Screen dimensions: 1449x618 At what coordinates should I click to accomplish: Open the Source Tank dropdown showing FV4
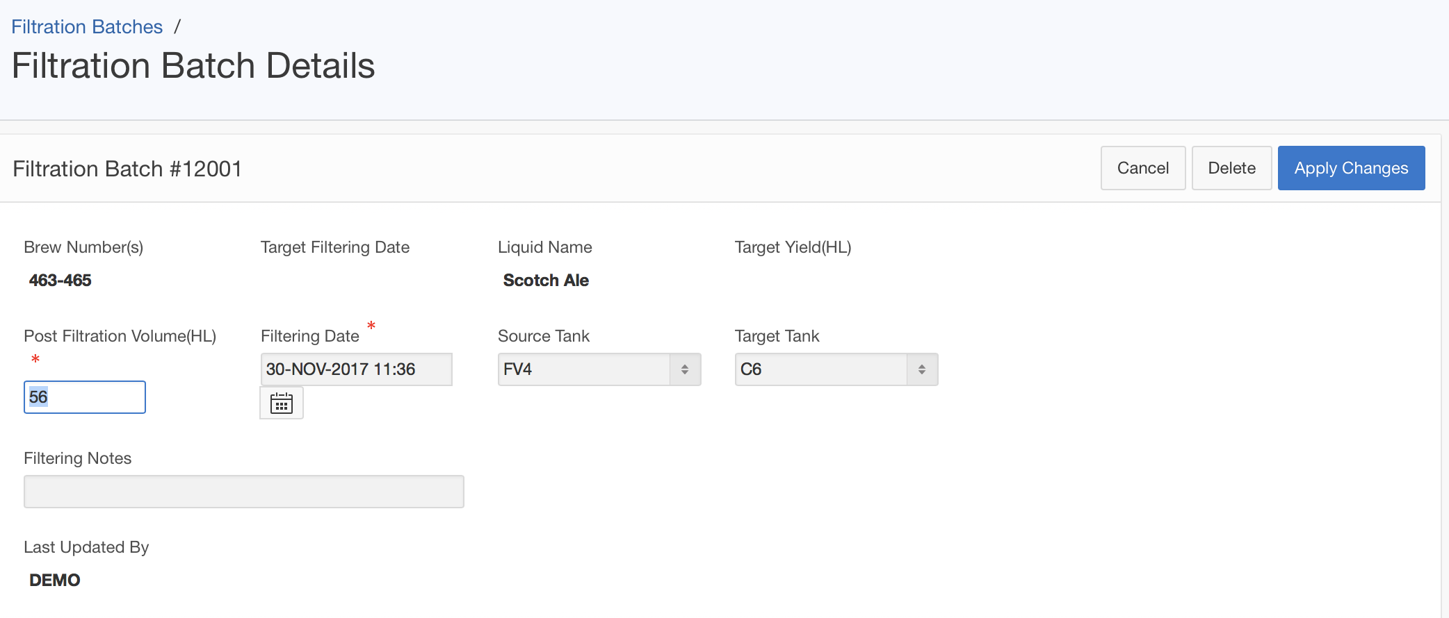599,369
